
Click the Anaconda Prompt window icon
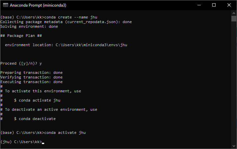point(5,5)
